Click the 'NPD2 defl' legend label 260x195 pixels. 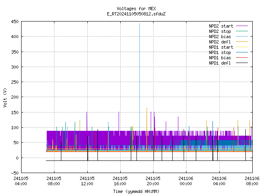[x=220, y=42]
